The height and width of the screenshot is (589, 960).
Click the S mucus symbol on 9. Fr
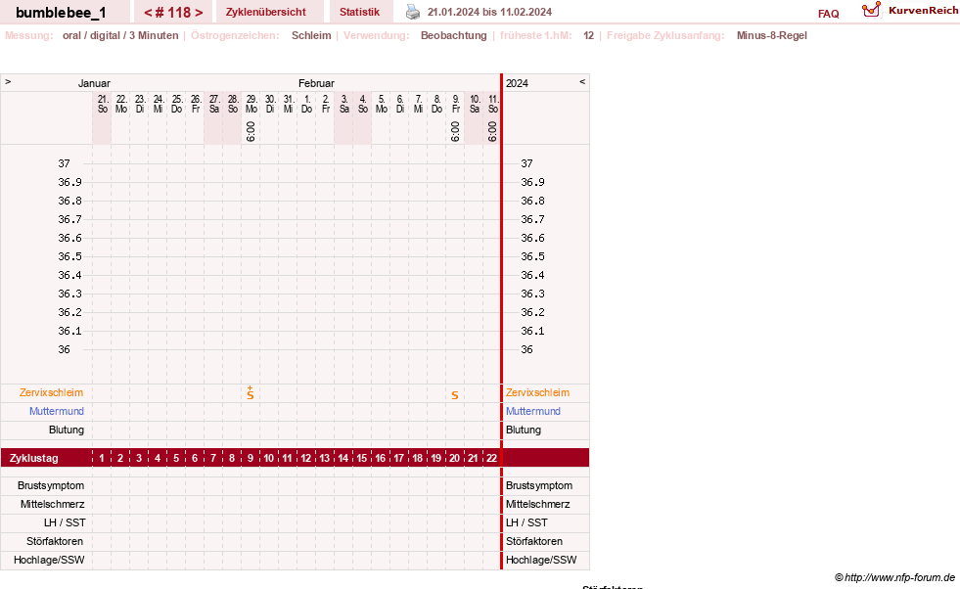click(455, 395)
